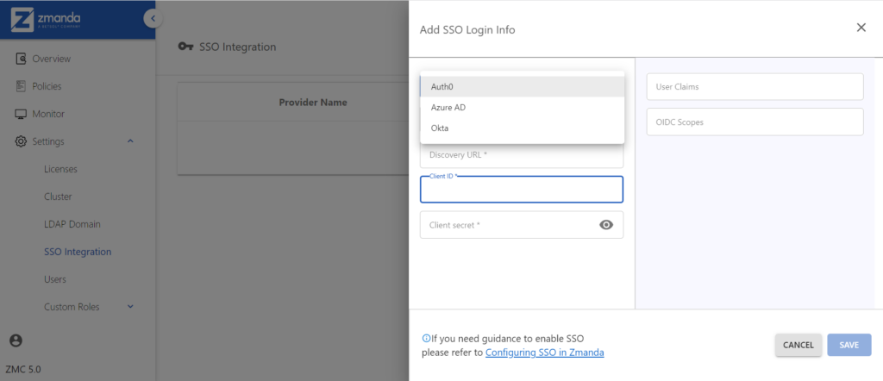Click the Settings gear icon
883x381 pixels.
coord(21,141)
